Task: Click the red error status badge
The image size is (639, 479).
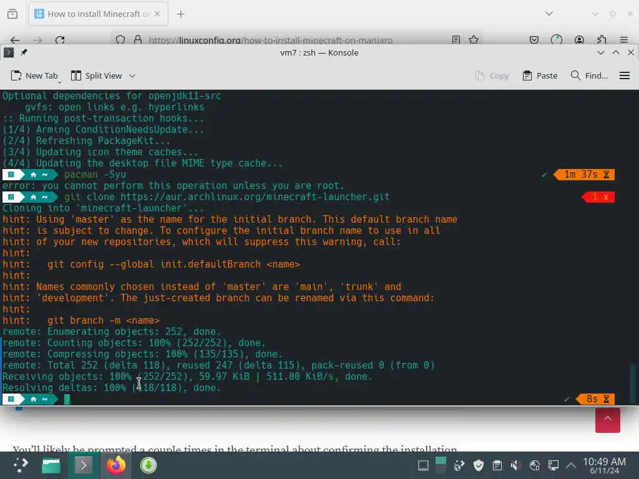Action: point(598,197)
